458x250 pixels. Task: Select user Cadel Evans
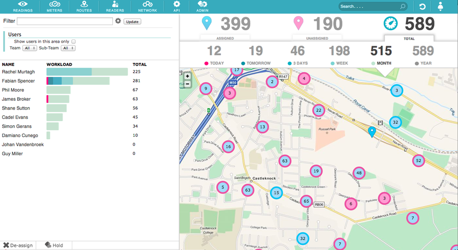tap(15, 117)
